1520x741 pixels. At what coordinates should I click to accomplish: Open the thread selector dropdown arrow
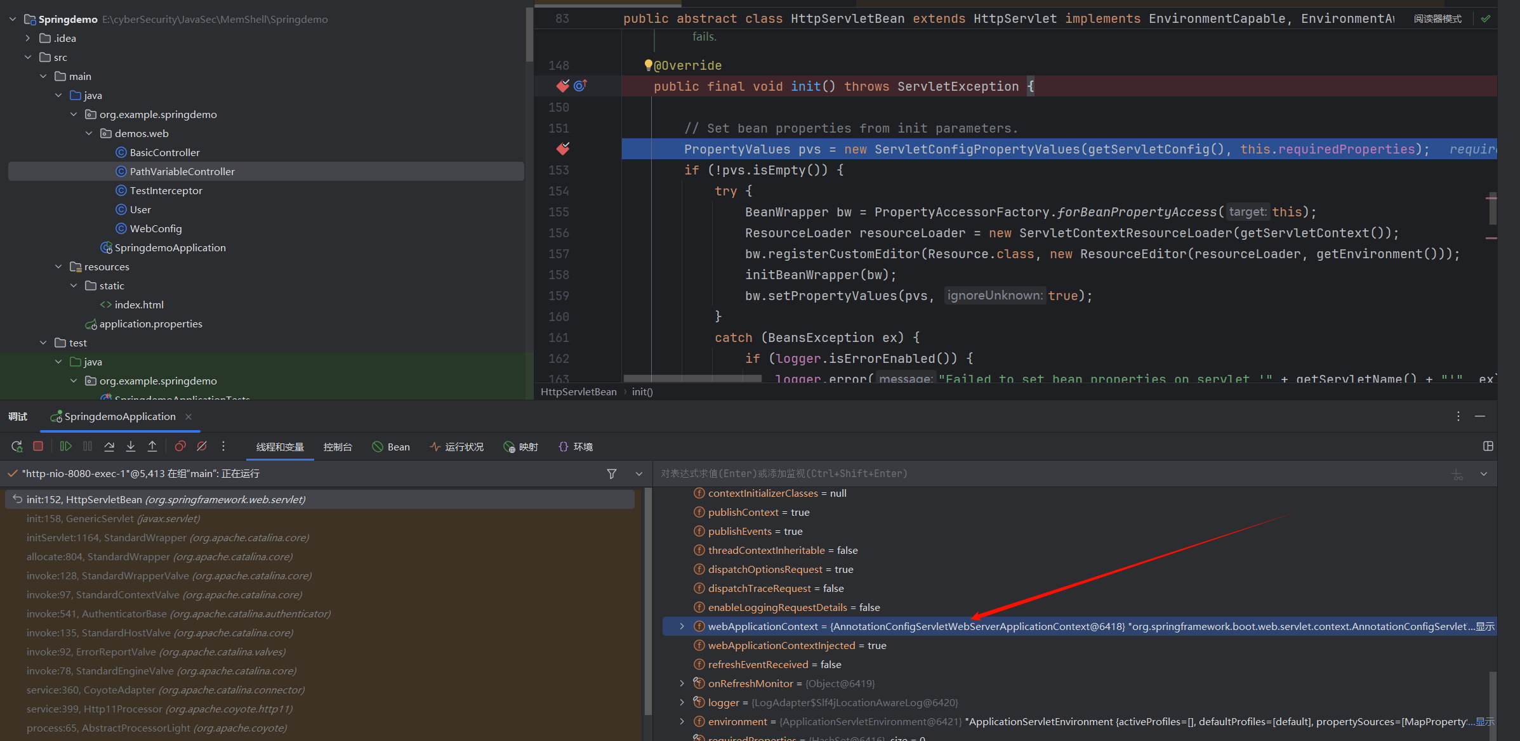coord(639,474)
